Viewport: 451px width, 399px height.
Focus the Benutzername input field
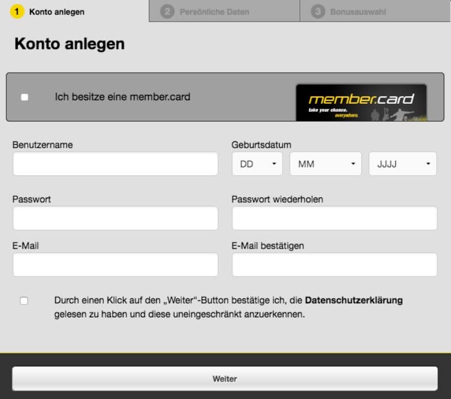(x=116, y=164)
